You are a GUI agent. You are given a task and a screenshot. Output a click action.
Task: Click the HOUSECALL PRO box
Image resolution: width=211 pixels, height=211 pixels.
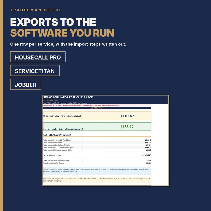(38, 57)
